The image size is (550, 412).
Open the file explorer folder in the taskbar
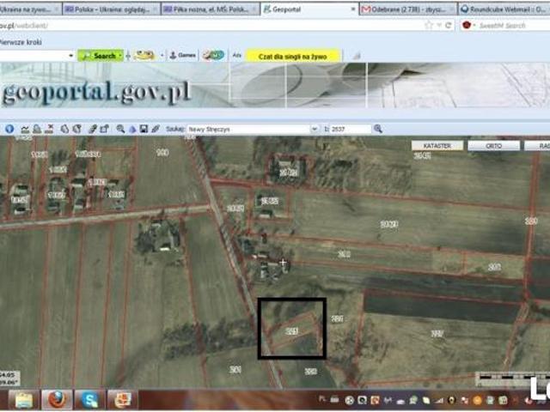24,399
